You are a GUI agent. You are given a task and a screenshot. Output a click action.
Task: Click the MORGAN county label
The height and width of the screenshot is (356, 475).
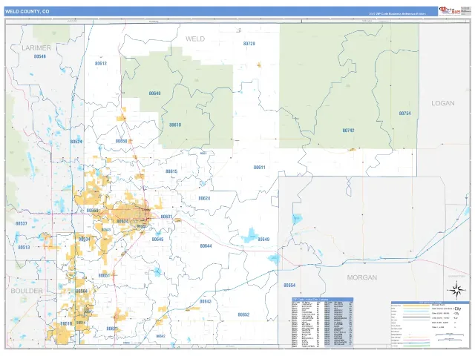362,277
